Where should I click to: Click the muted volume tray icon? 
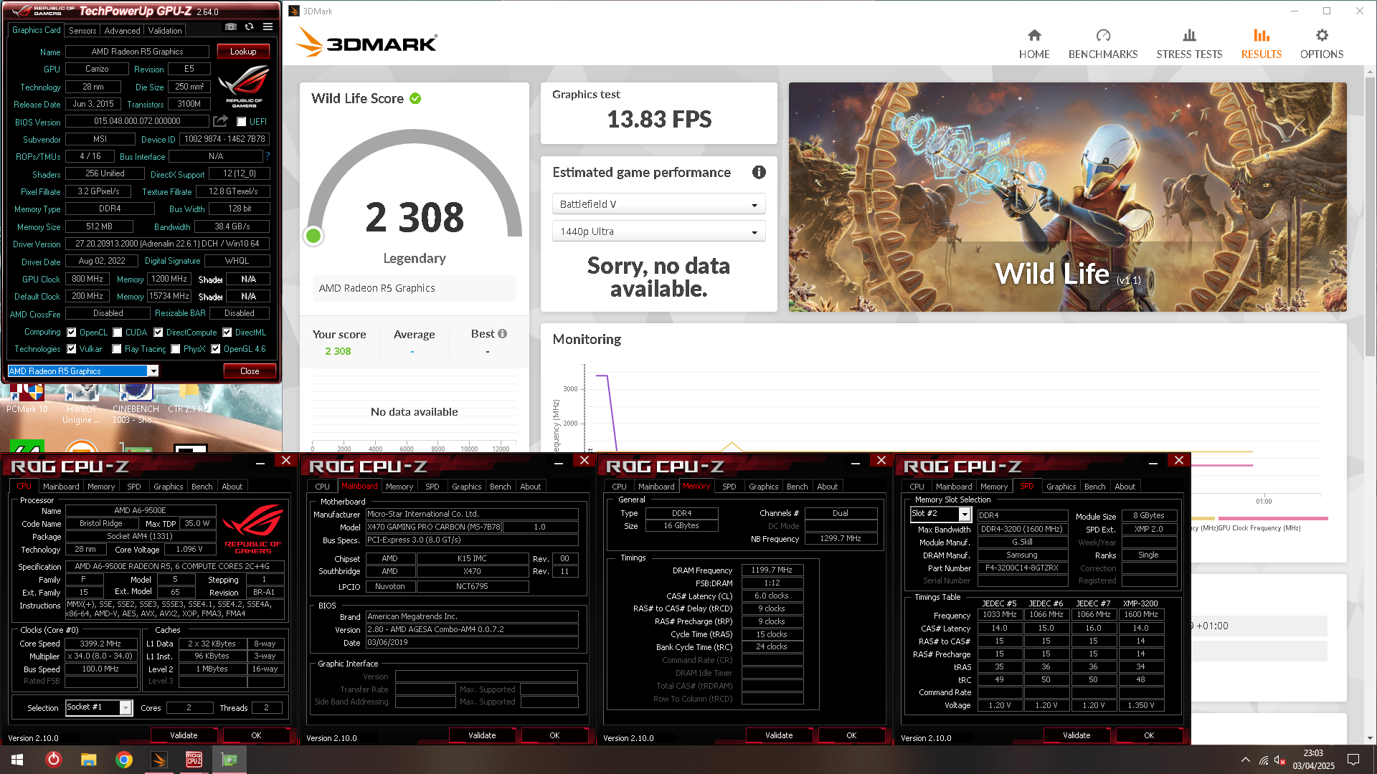(1280, 760)
